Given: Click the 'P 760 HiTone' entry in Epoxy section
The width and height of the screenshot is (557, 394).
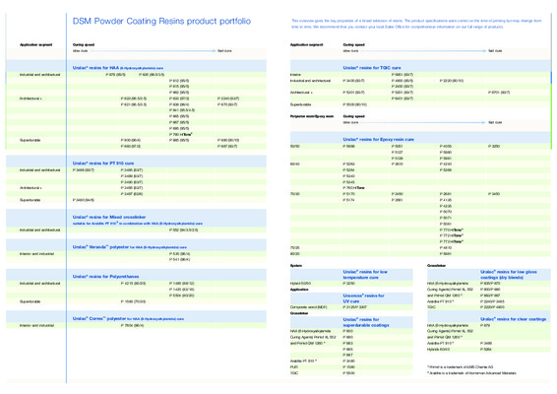Looking at the screenshot, I should coord(353,188).
